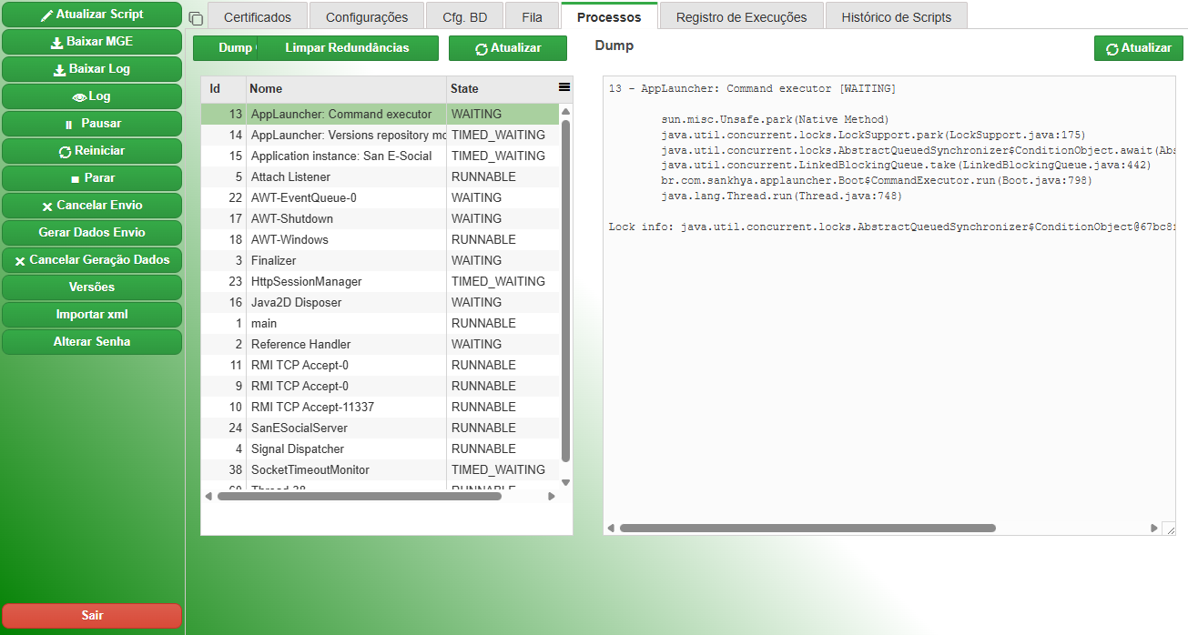The image size is (1188, 635).
Task: Select row AppLauncher: Command executor
Action: tap(381, 115)
